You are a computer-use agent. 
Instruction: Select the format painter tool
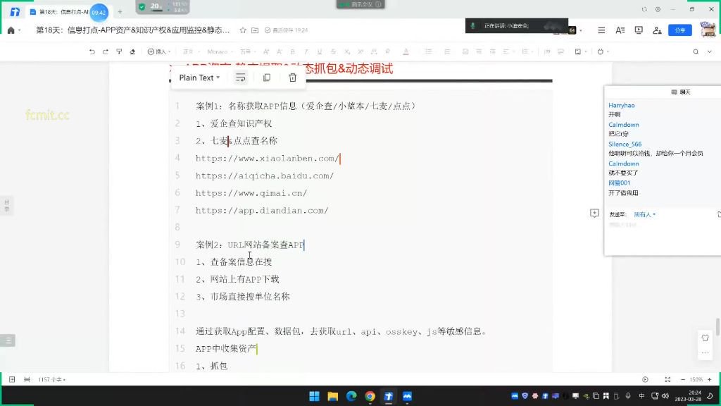tap(119, 51)
